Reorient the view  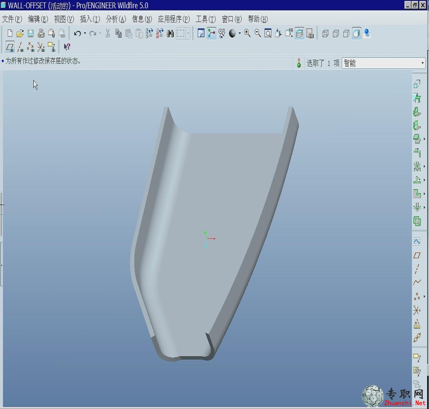click(x=278, y=33)
